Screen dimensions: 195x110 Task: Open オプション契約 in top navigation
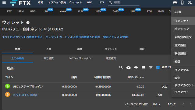(x=57, y=2)
